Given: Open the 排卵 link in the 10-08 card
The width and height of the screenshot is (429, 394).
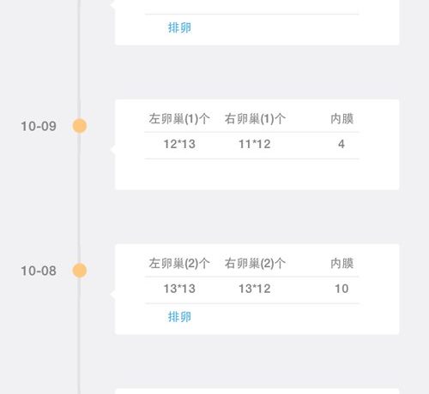Looking at the screenshot, I should [179, 317].
